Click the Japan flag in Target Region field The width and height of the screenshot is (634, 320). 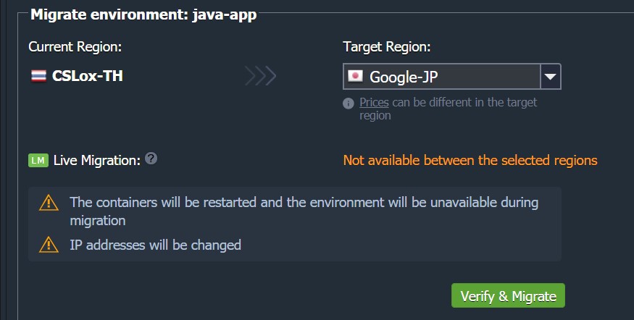point(356,75)
